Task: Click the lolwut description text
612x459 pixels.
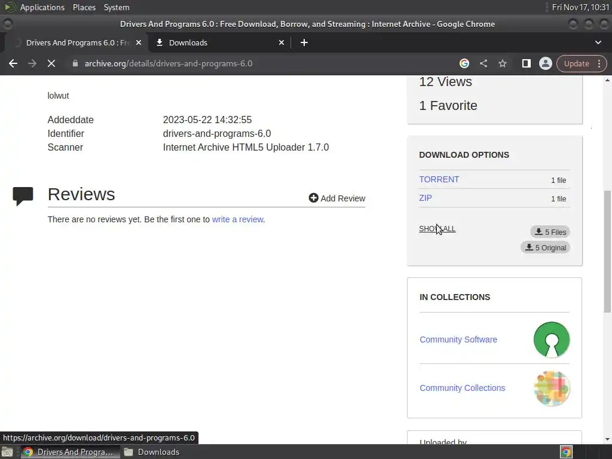Action: coord(58,96)
